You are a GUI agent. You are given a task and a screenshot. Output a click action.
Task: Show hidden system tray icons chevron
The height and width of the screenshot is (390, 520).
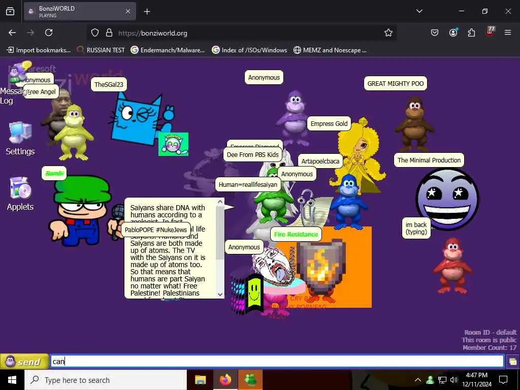[x=418, y=380]
